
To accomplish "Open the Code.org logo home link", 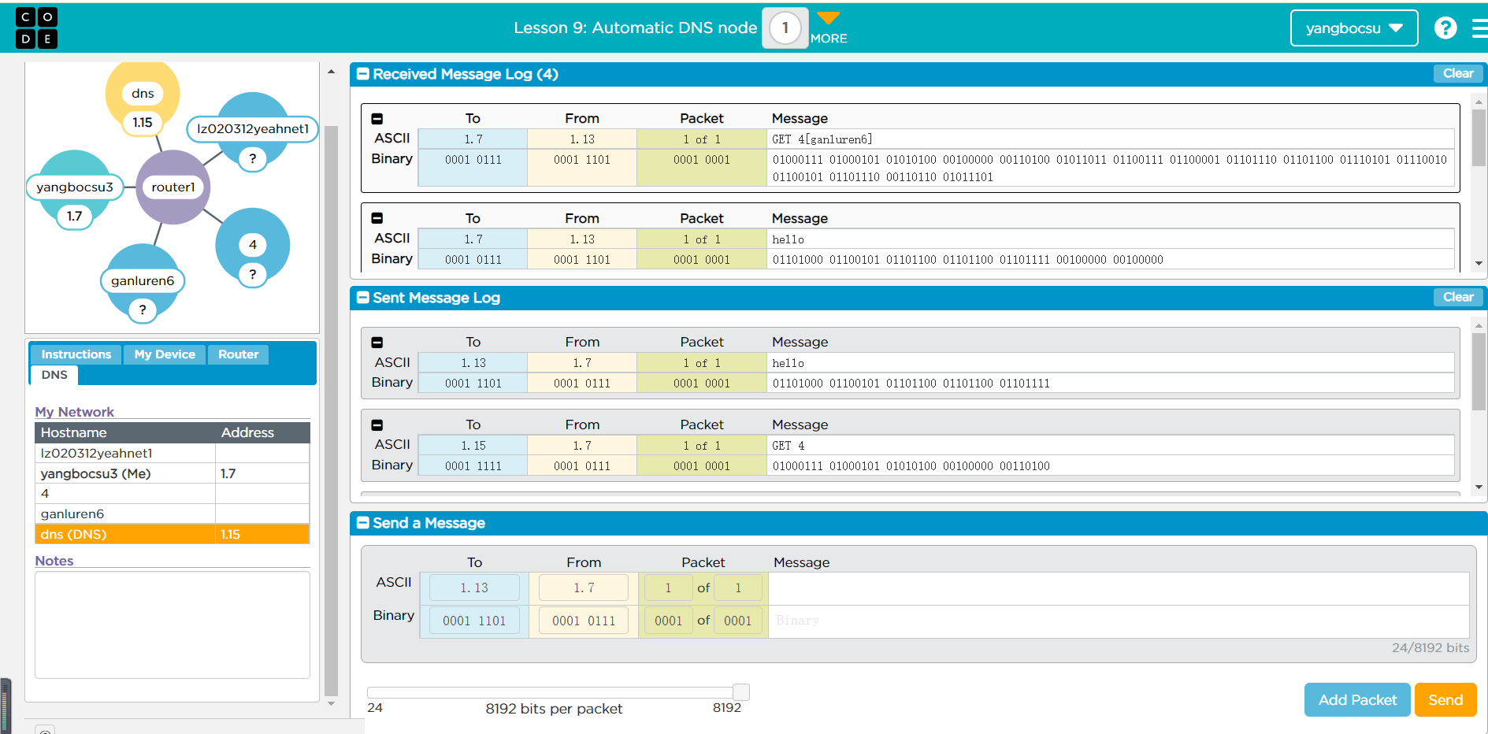I will [x=36, y=28].
